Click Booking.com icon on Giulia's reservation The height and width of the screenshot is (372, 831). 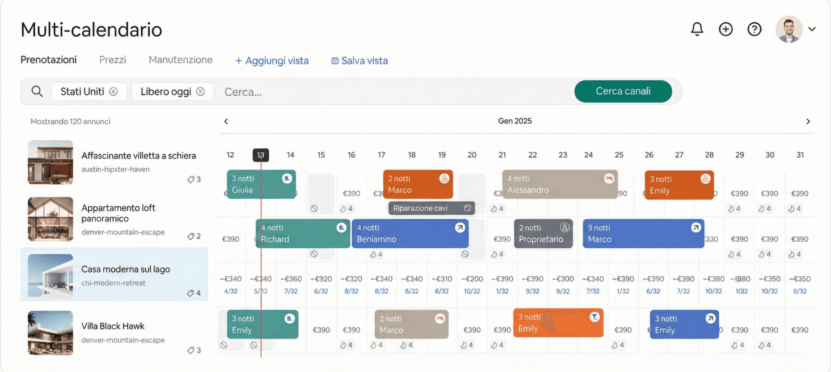point(287,178)
